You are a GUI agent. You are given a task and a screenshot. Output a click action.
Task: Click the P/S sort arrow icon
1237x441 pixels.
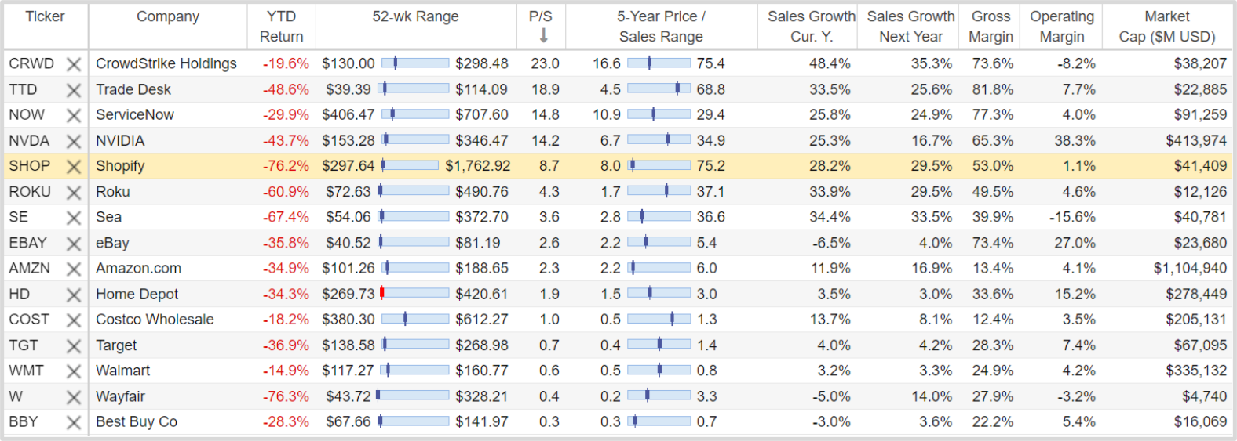click(x=543, y=36)
